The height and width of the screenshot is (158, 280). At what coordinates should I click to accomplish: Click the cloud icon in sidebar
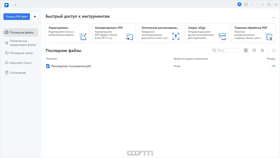click(x=7, y=63)
